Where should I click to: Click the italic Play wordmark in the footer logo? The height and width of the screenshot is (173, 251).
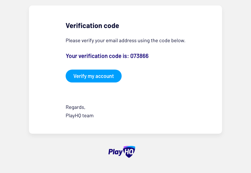(116, 152)
